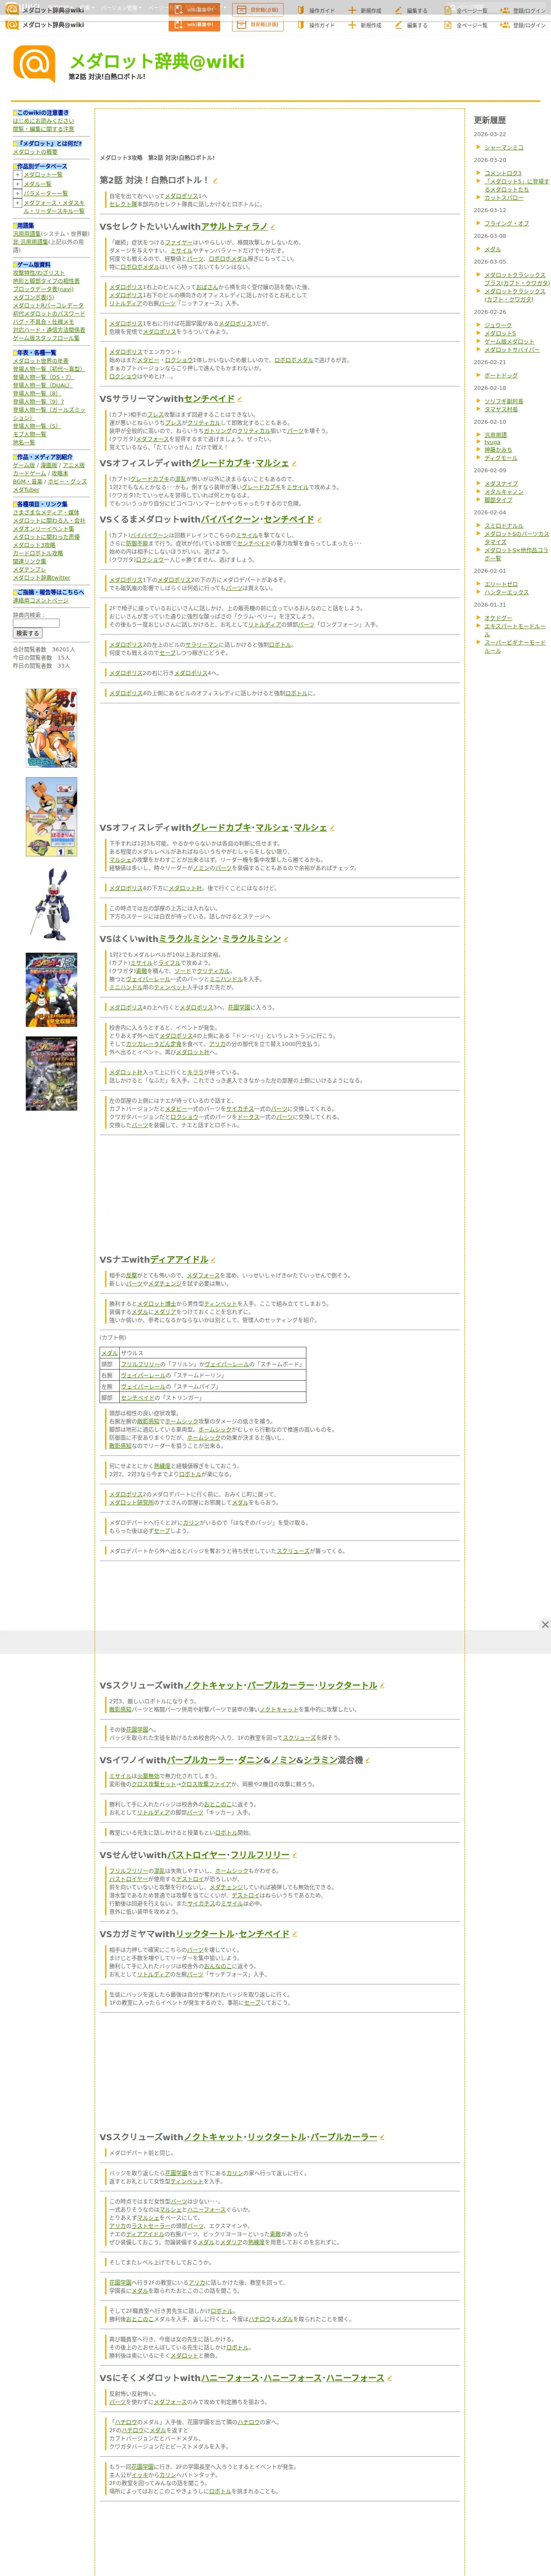
Task: Click edit pencil next to VSはくい heading
Action: [x=286, y=939]
